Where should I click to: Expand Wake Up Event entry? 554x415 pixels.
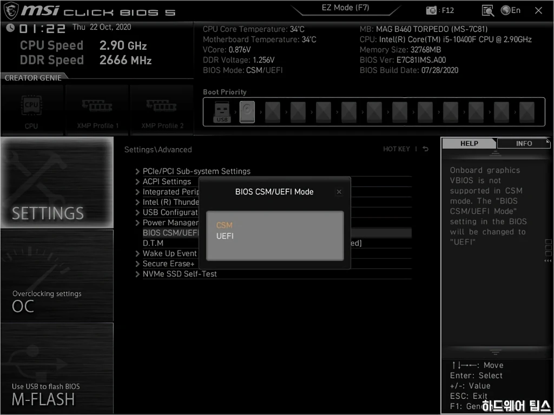(166, 253)
